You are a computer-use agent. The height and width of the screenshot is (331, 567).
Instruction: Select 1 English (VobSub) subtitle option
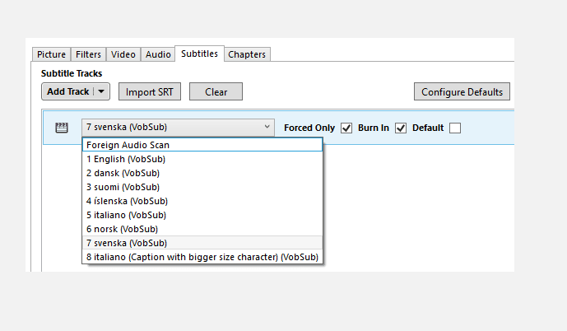125,159
